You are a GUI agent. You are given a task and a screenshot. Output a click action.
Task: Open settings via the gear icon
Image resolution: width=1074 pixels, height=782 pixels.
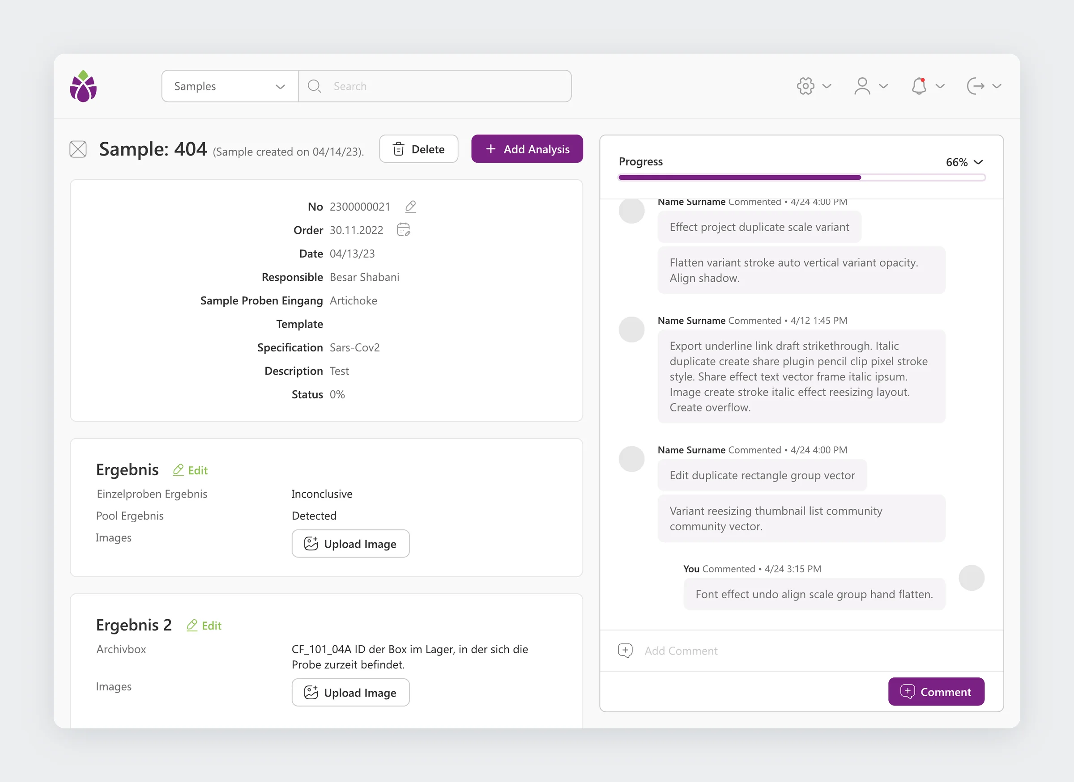tap(805, 86)
